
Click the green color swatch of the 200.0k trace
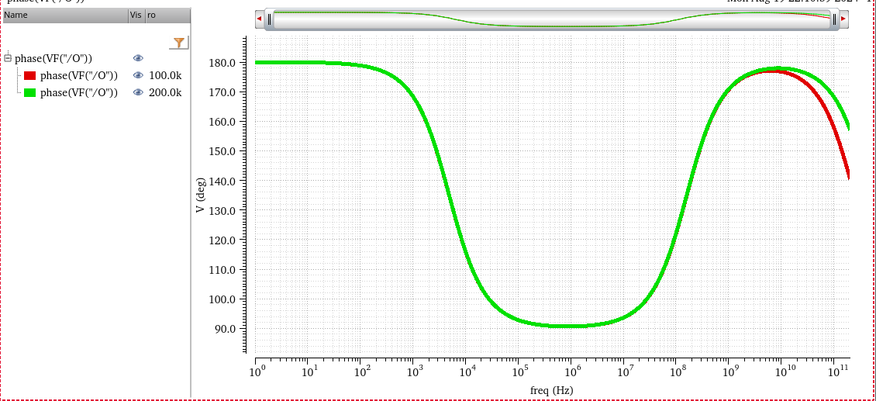coord(30,92)
